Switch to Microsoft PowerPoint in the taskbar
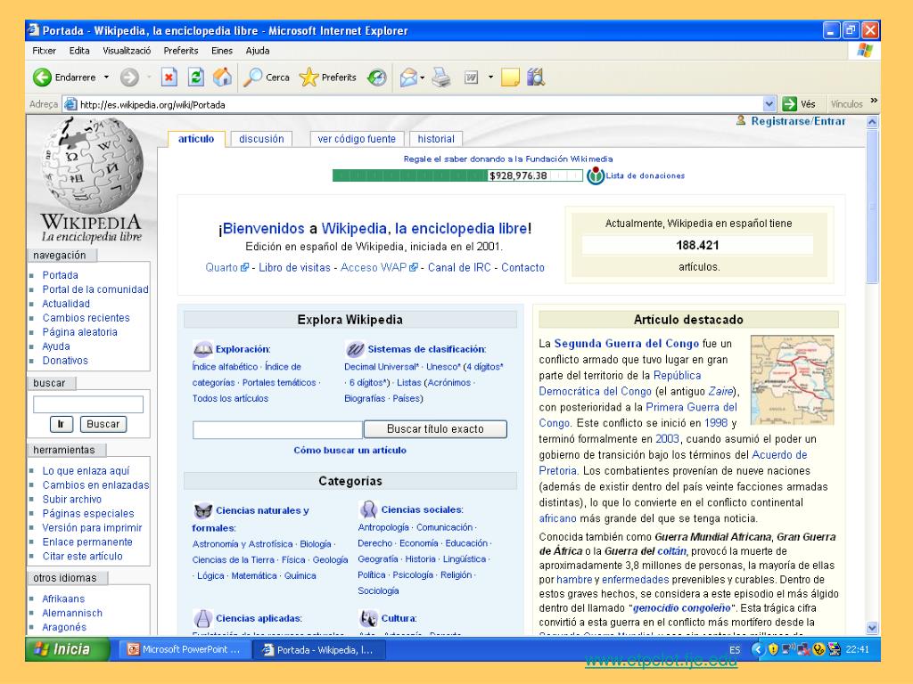913x684 pixels. (185, 649)
